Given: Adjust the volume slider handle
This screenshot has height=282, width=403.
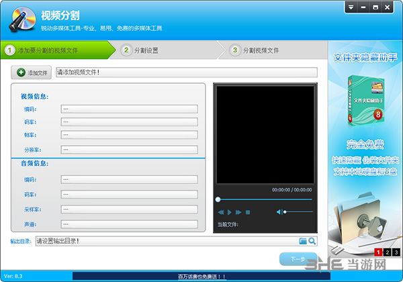Looking at the screenshot, I should 285,212.
